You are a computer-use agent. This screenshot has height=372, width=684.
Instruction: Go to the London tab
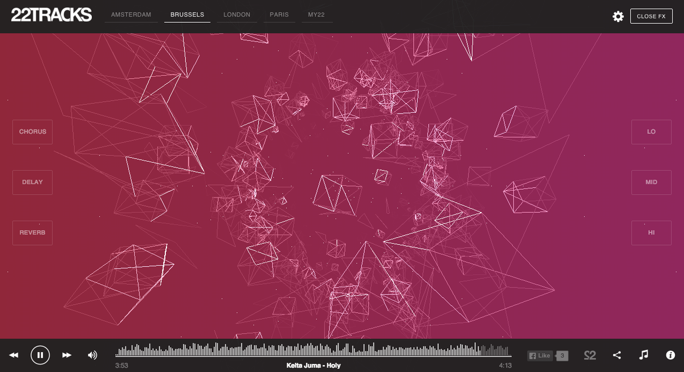pyautogui.click(x=237, y=15)
